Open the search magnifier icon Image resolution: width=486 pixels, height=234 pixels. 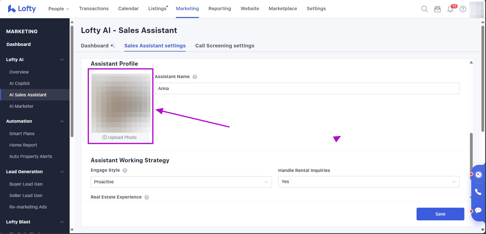click(x=424, y=9)
